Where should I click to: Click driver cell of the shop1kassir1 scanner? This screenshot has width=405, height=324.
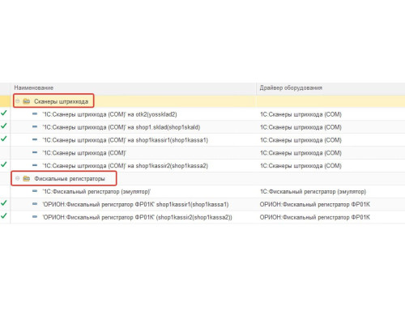(301, 140)
